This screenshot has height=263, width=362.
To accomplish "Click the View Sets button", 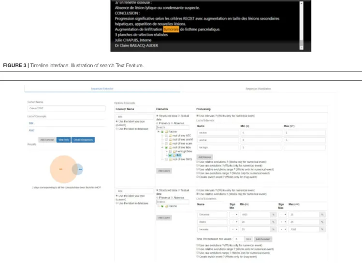I will tap(63, 140).
